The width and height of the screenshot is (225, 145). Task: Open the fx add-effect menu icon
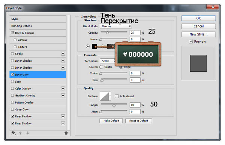click(x=13, y=133)
